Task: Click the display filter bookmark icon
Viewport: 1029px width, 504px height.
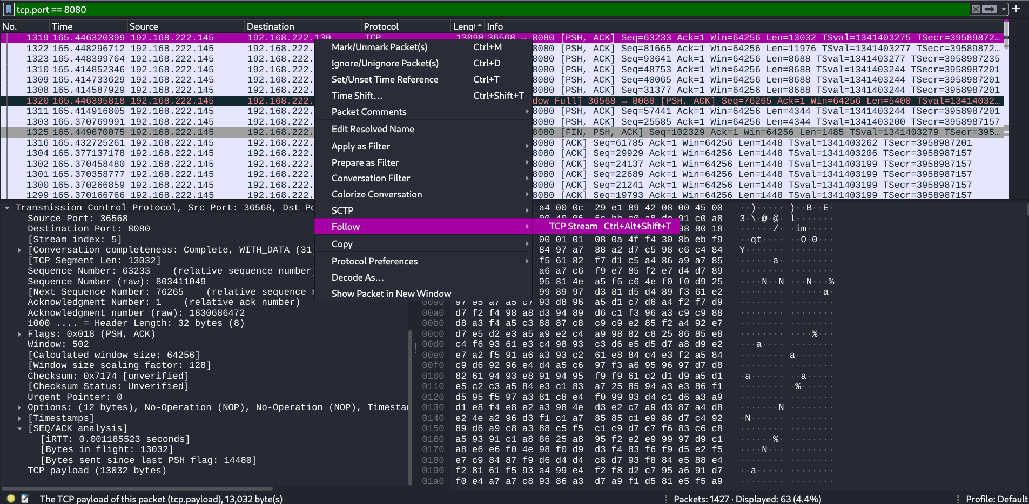Action: tap(8, 9)
